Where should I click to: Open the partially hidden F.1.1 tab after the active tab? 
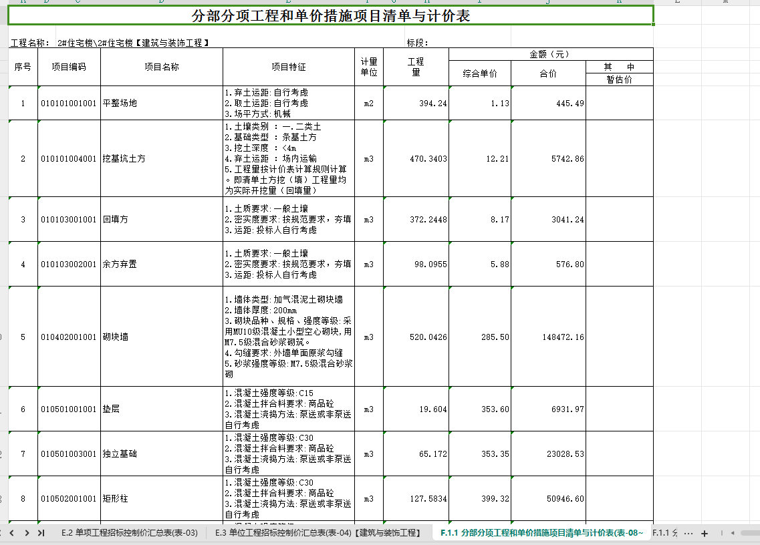(664, 533)
